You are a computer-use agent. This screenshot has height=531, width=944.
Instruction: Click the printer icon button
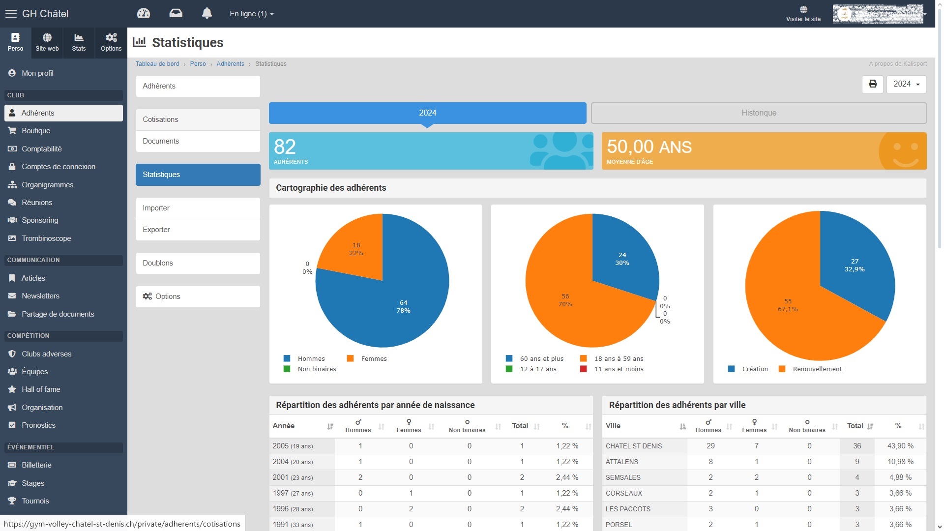coord(873,84)
